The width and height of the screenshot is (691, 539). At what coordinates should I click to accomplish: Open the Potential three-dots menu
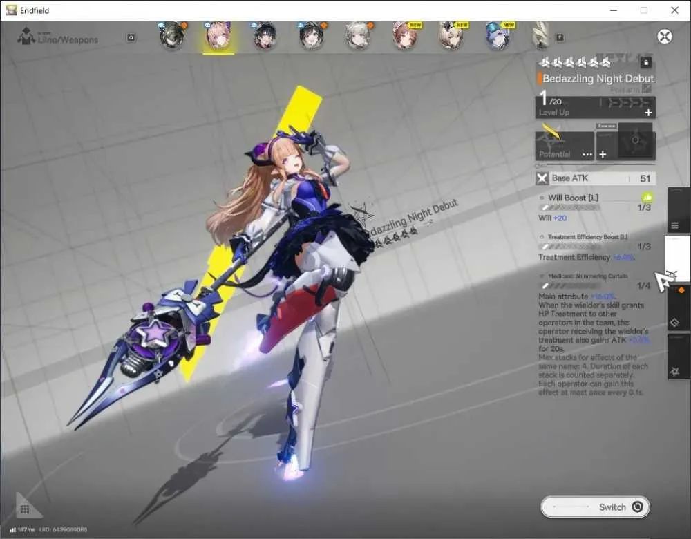point(587,154)
